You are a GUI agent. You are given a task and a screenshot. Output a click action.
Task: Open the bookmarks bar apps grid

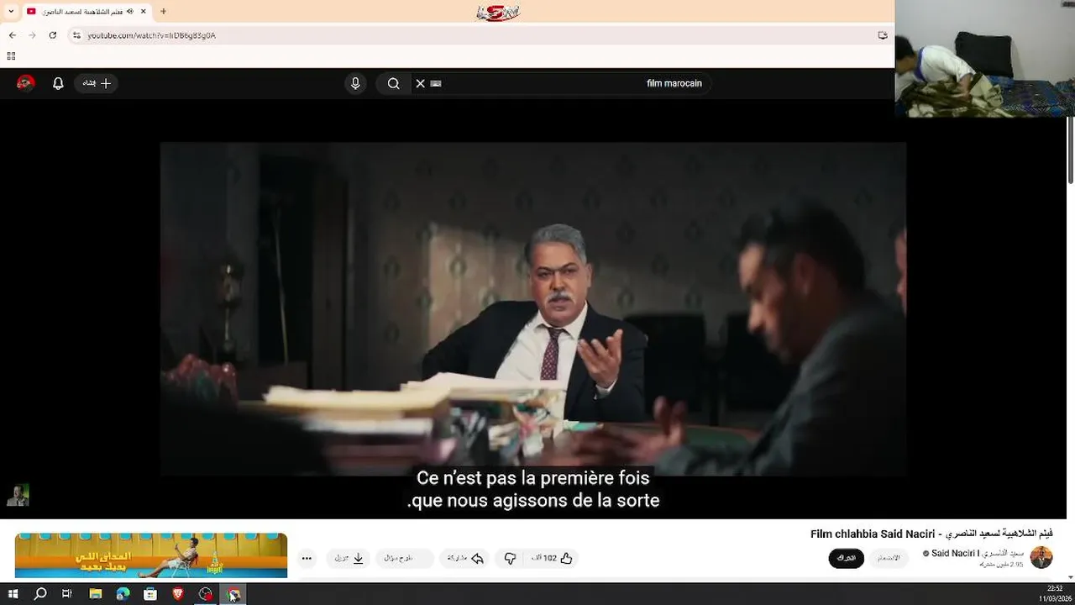[x=11, y=56]
